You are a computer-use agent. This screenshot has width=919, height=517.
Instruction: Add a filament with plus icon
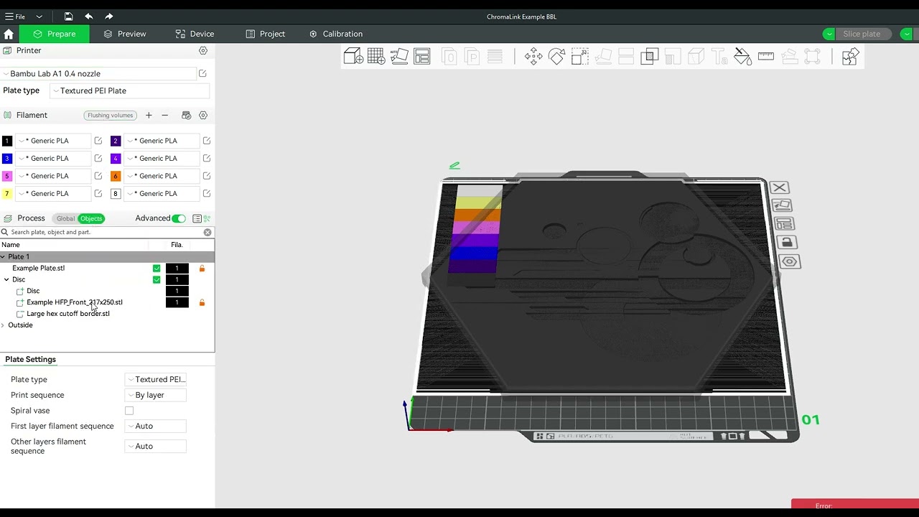149,116
